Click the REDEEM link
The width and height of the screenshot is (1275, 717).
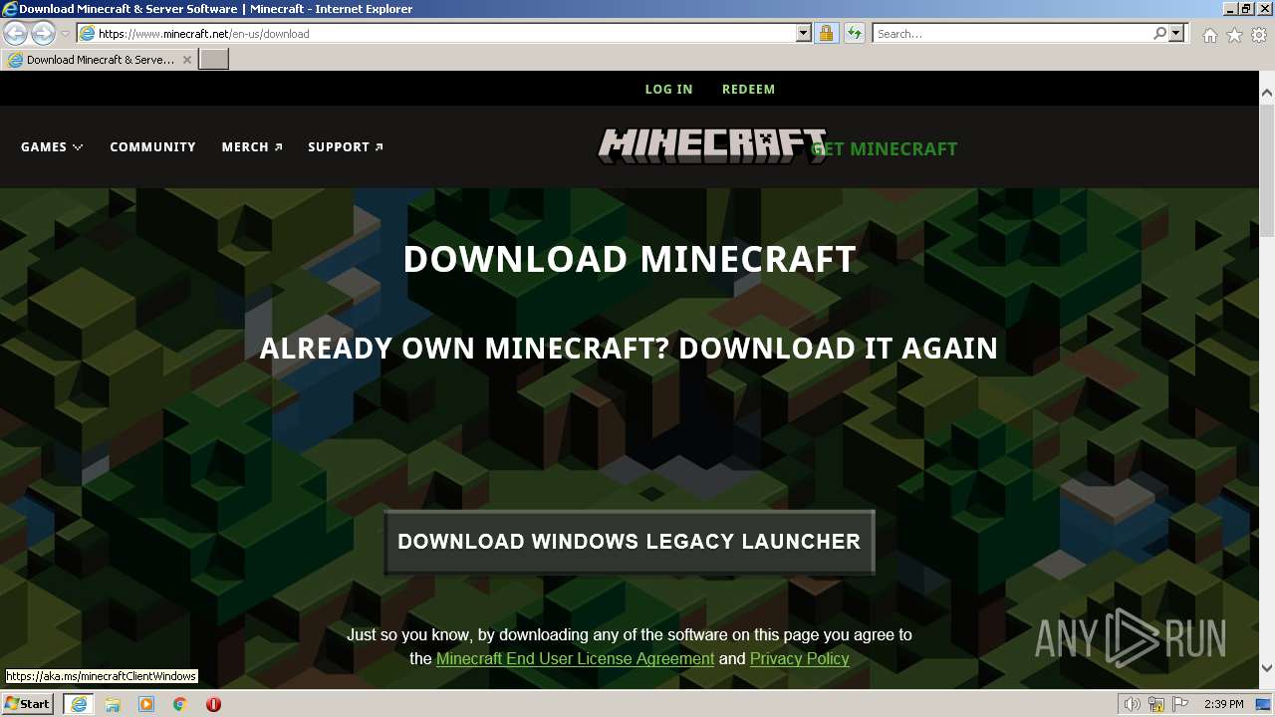tap(748, 89)
